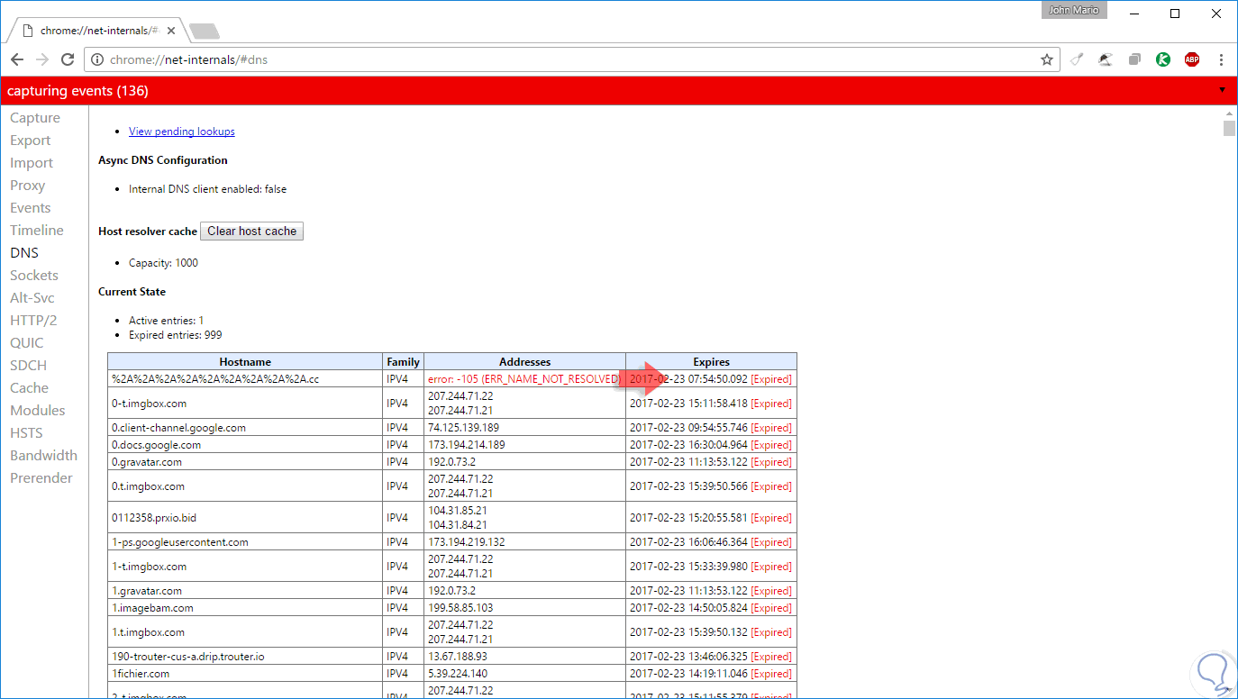Click address 74.125.139.189
Image resolution: width=1238 pixels, height=699 pixels.
pyautogui.click(x=463, y=428)
